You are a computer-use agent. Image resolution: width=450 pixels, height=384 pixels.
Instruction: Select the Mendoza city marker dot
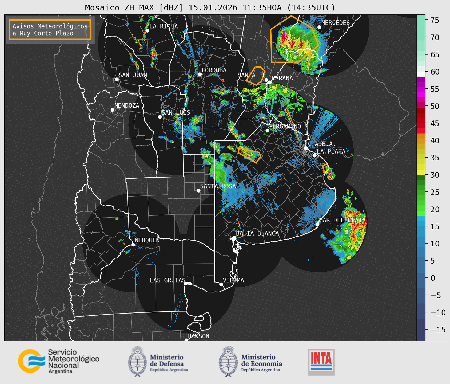click(x=112, y=110)
